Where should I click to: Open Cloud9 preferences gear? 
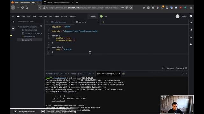[x=191, y=16]
